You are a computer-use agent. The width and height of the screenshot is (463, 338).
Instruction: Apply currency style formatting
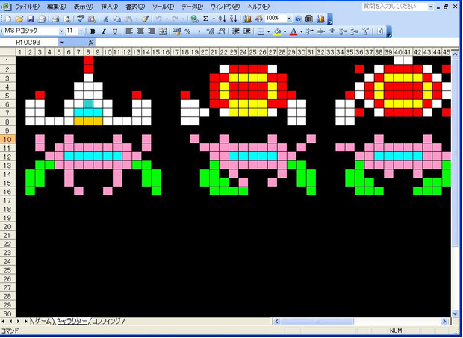coord(176,31)
